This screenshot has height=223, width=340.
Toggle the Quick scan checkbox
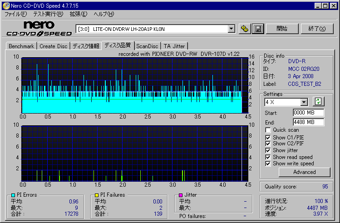(268, 130)
